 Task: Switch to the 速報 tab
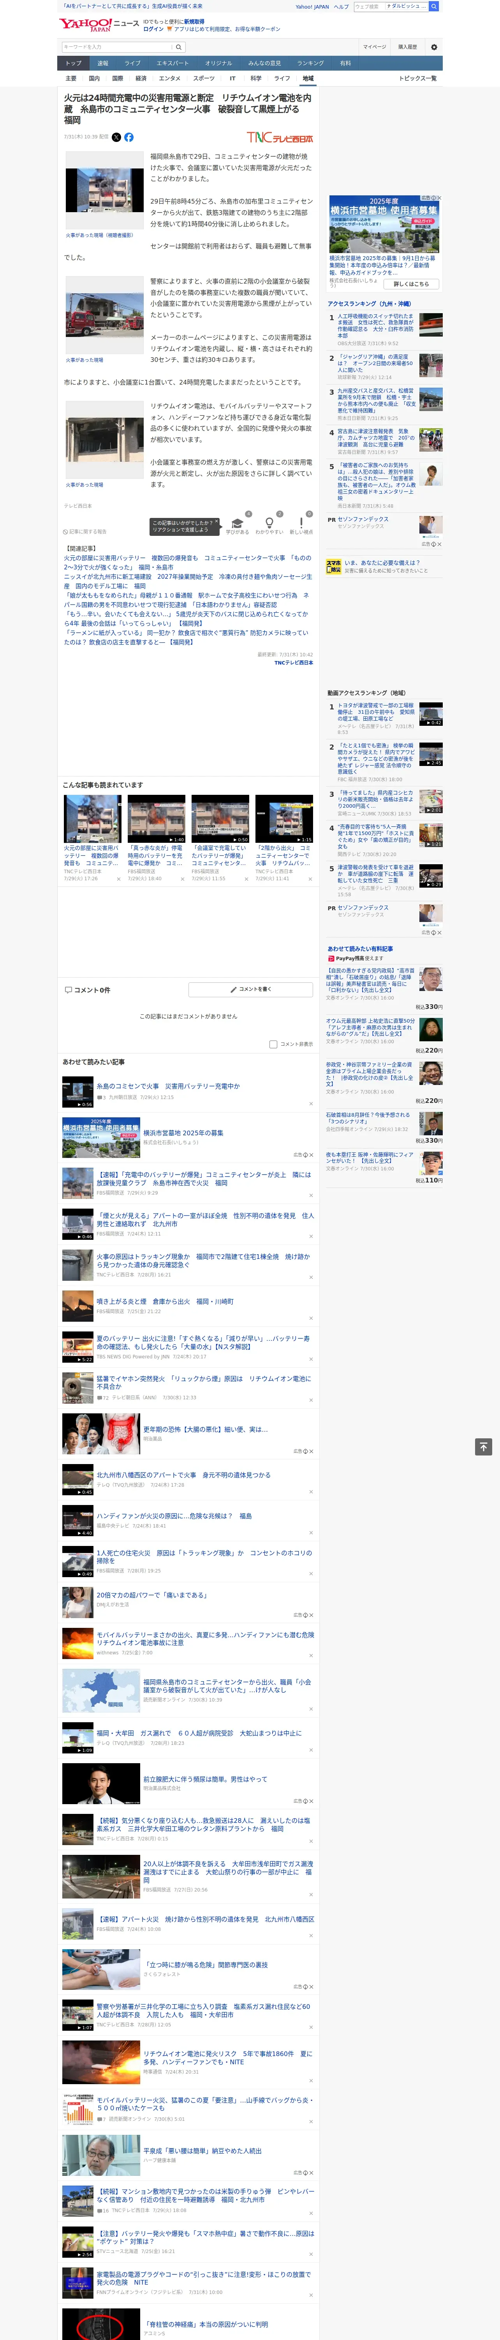(102, 64)
